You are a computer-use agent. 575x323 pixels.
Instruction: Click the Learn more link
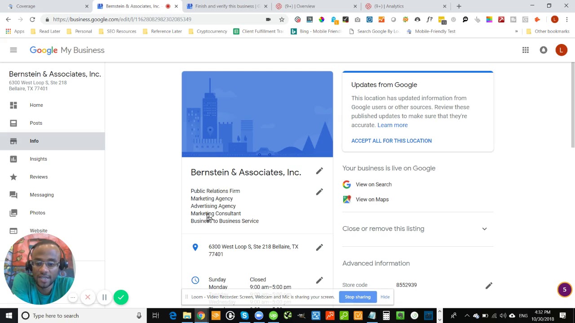pos(393,125)
